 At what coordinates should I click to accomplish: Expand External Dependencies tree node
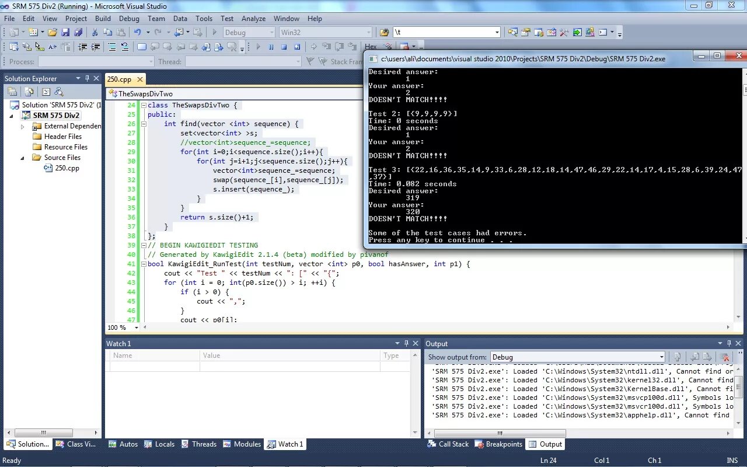(23, 126)
